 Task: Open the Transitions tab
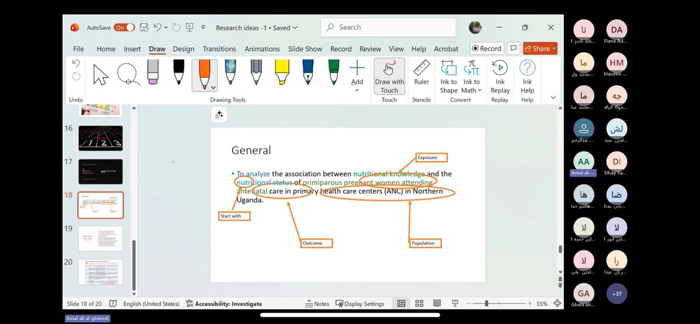(219, 49)
